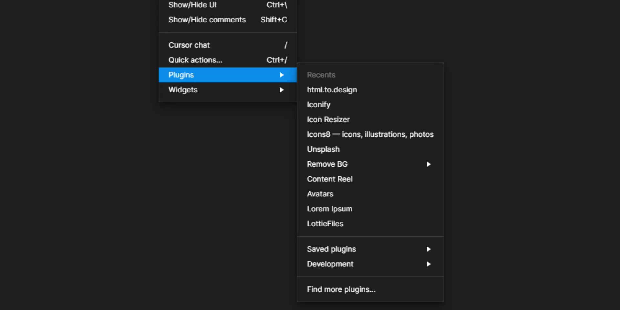Expand the Remove BG submenu arrow
Image resolution: width=620 pixels, height=310 pixels.
[429, 164]
